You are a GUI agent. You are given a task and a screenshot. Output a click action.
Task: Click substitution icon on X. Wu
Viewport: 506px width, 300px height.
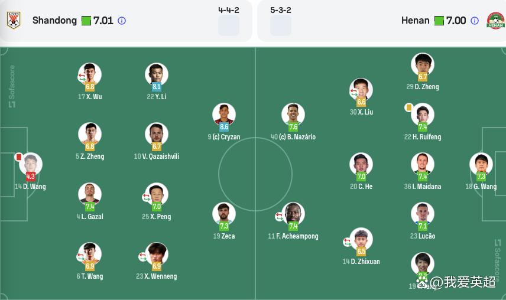(x=81, y=77)
